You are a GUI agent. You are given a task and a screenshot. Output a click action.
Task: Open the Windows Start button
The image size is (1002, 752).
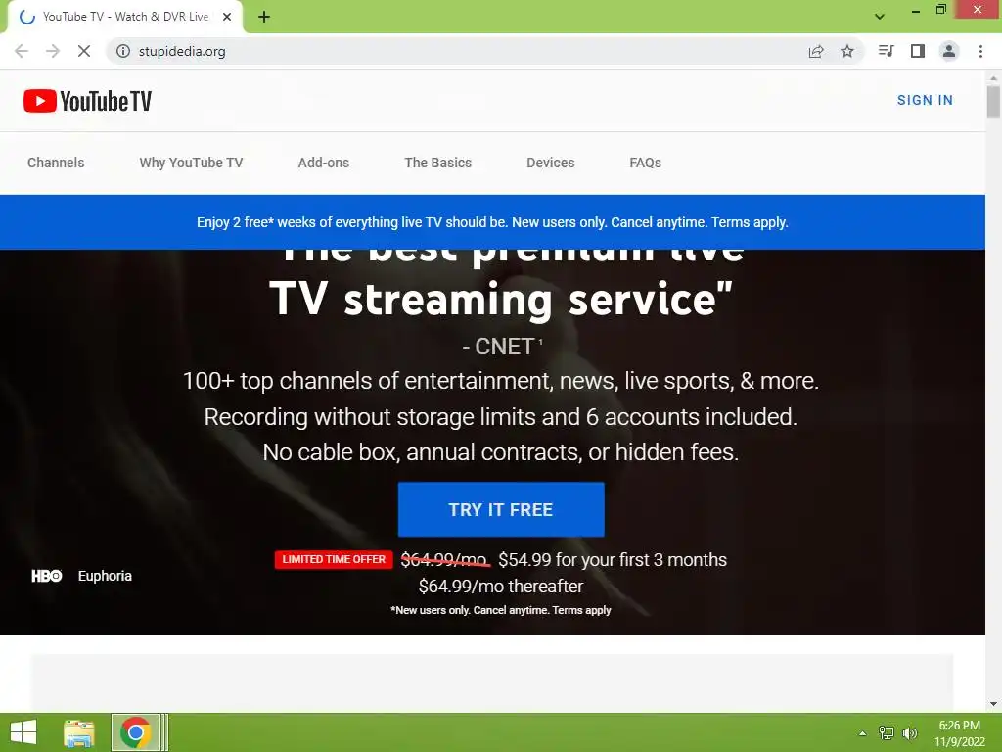(x=23, y=732)
